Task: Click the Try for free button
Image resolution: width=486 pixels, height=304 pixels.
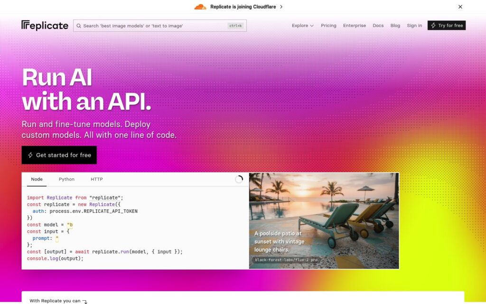Action: point(447,26)
